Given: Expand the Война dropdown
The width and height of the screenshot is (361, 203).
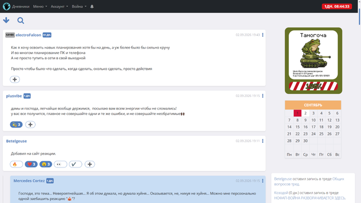Looking at the screenshot, I should [79, 6].
